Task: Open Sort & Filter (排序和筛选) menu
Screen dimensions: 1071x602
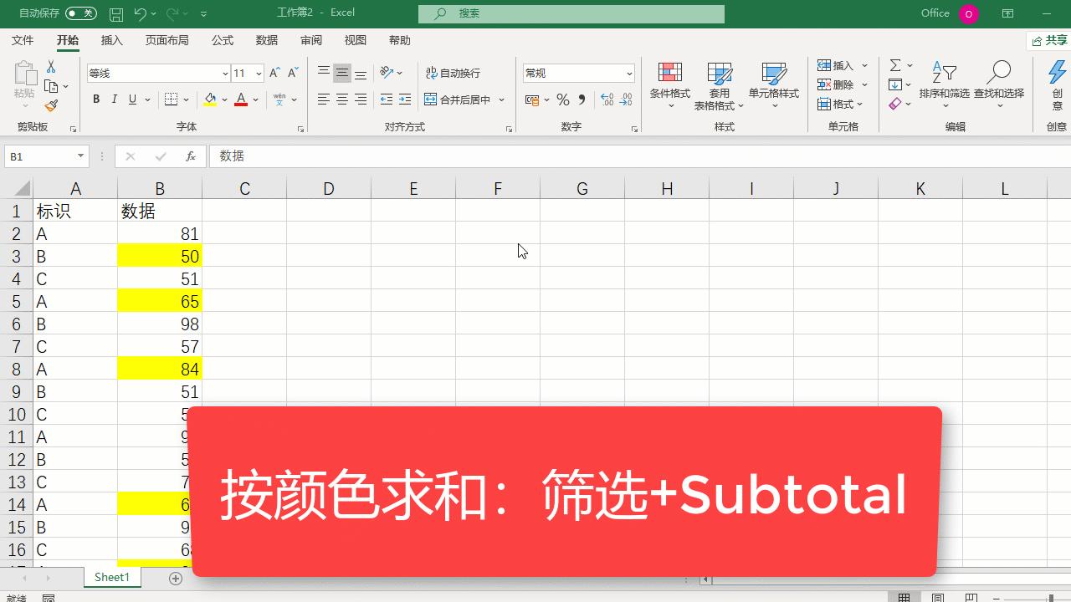Action: click(945, 85)
